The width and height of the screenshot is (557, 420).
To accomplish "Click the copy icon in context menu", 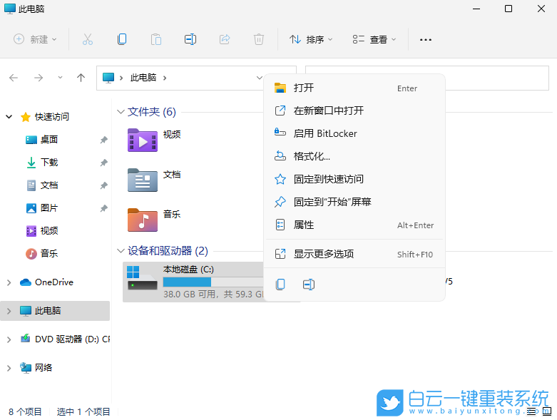I will click(280, 285).
